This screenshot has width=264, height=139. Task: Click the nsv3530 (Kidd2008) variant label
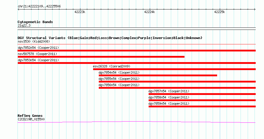34,41
